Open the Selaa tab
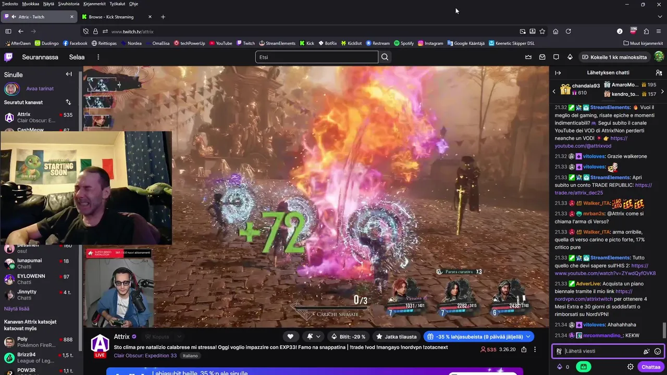Image resolution: width=667 pixels, height=375 pixels. coord(77,57)
